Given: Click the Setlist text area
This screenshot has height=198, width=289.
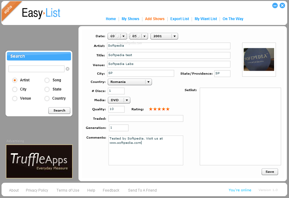Looking at the screenshot, I should (240, 127).
